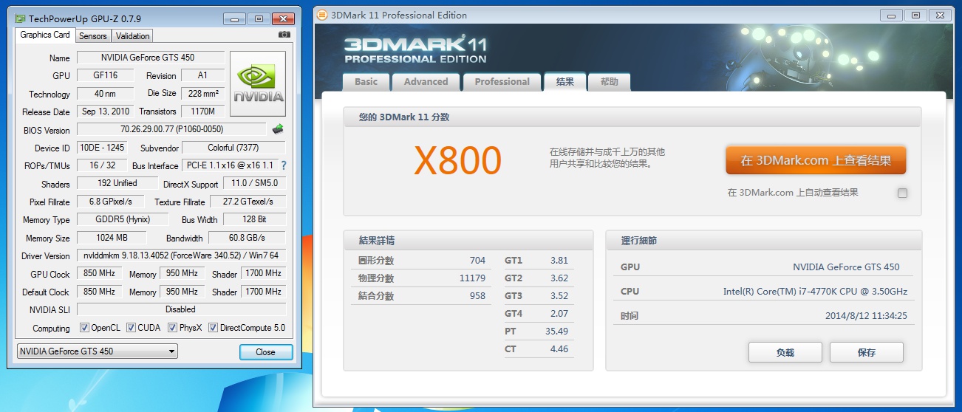Screen dimensions: 962x412
Task: Click the NVIDIA SLI Disabled field
Action: [181, 309]
